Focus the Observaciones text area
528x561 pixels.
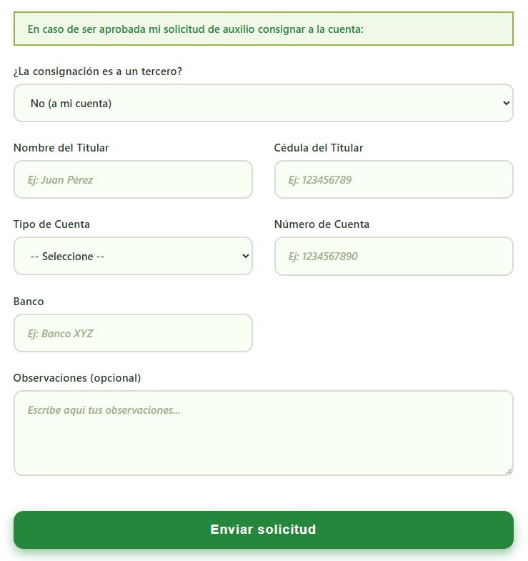[x=263, y=432]
